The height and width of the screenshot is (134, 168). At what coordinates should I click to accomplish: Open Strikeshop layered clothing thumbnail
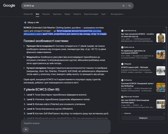161,87
